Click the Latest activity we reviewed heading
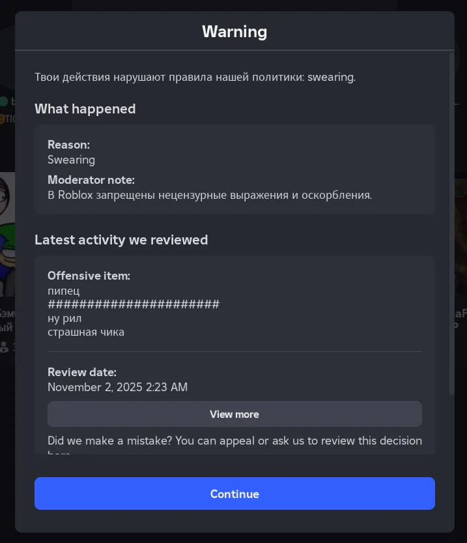The width and height of the screenshot is (467, 543). [121, 240]
